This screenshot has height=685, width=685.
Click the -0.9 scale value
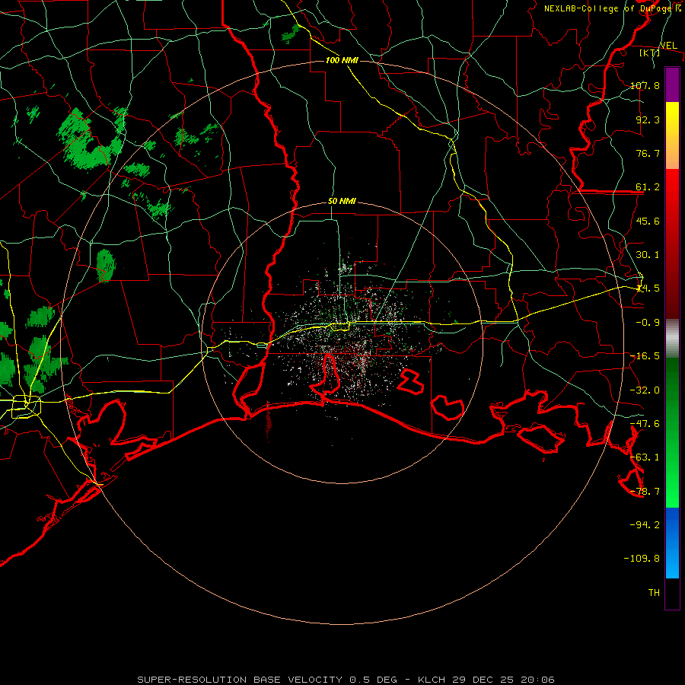tap(648, 323)
